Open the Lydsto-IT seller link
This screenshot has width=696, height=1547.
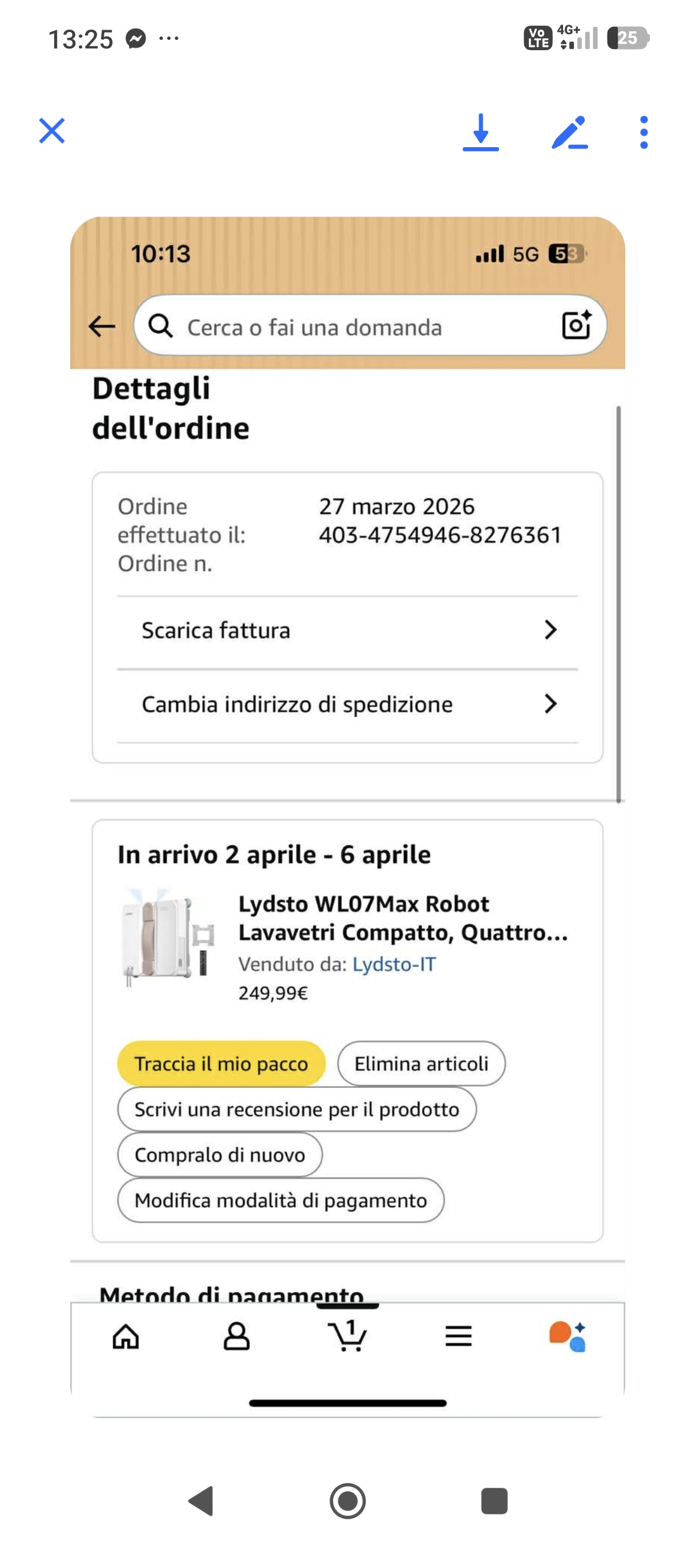pyautogui.click(x=394, y=965)
